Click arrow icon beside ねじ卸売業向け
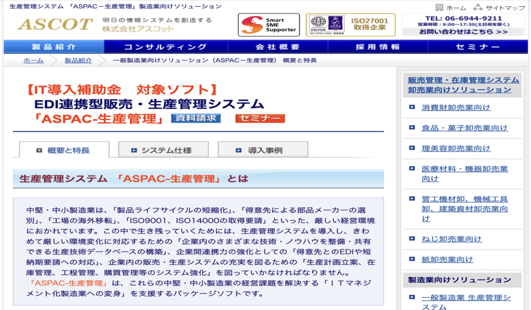Image resolution: width=531 pixels, height=310 pixels. [412, 239]
